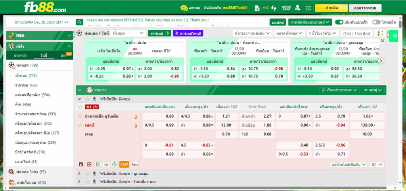
Task: Click the fb88.com logo
Action: point(45,7)
